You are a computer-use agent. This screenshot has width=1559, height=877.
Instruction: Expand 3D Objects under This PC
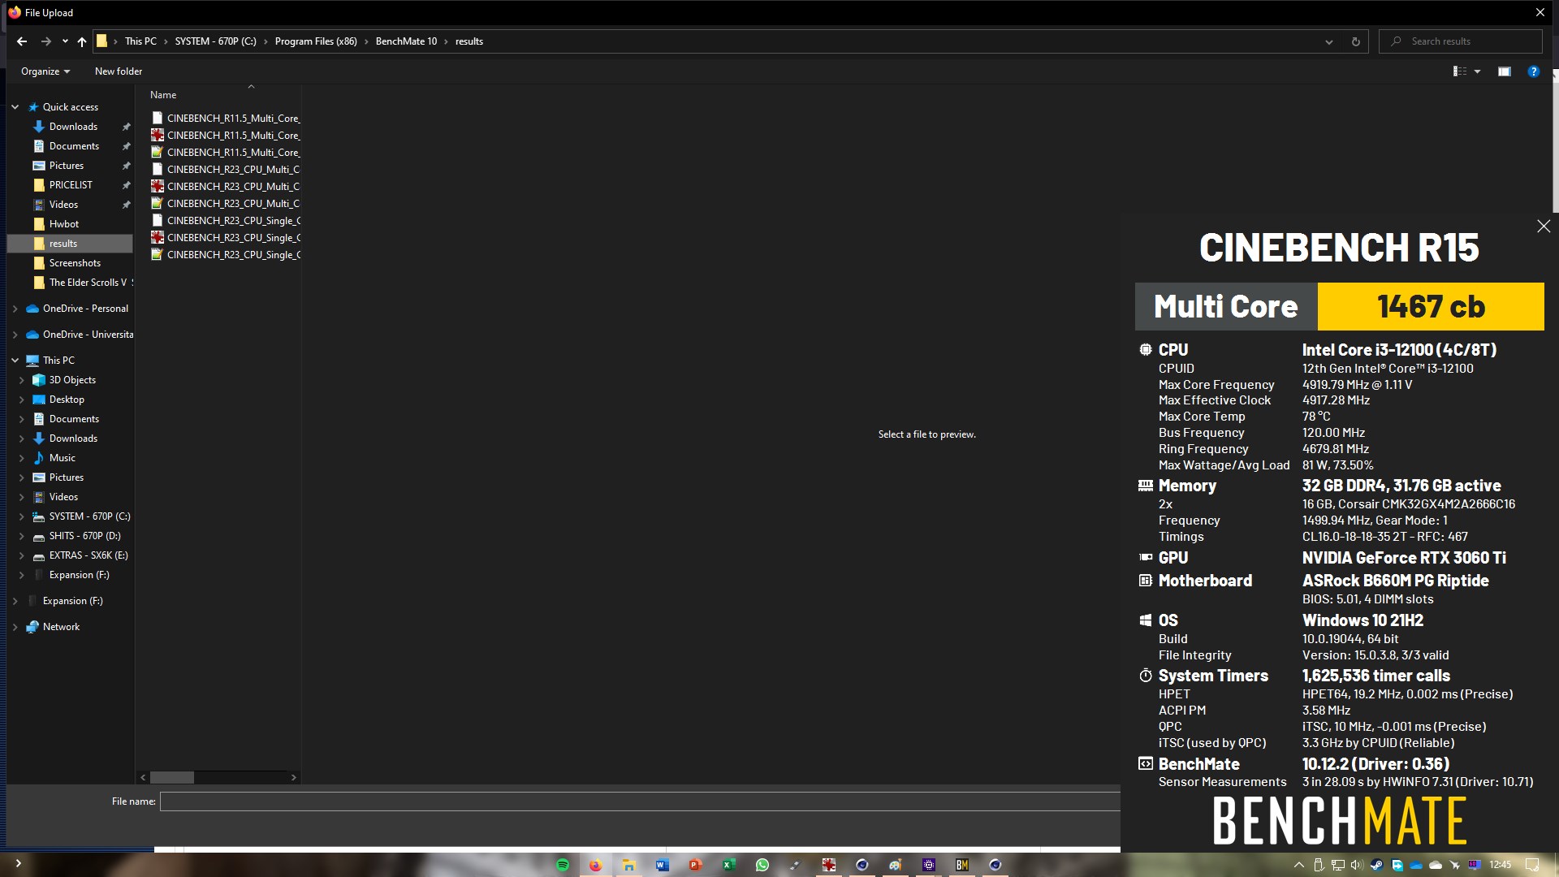21,380
